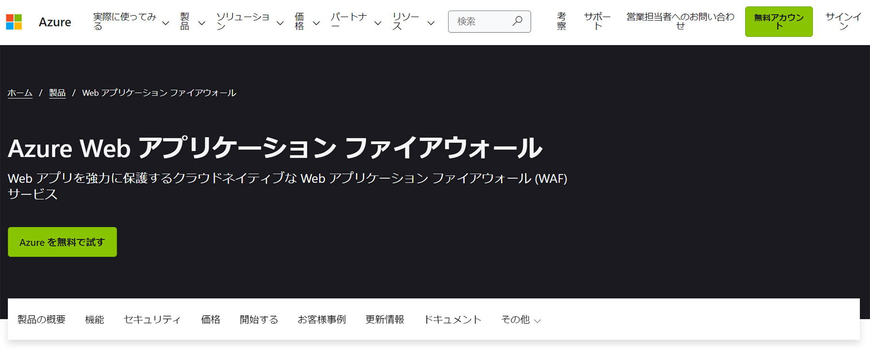Click the search magnifier icon

[517, 21]
